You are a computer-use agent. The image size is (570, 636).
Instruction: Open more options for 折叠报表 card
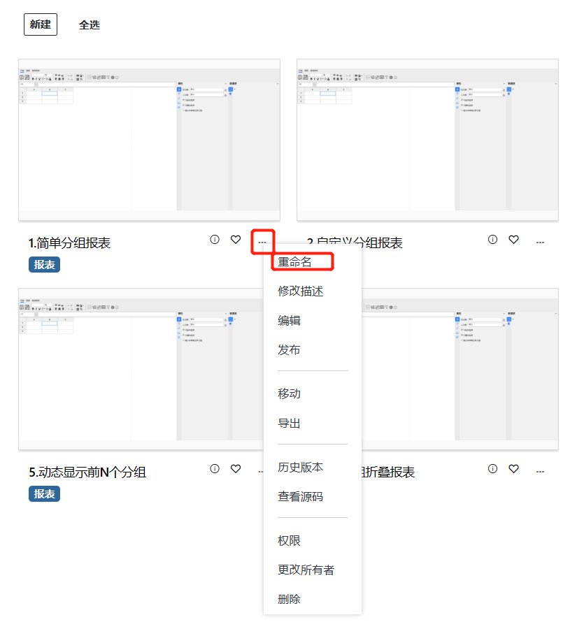pyautogui.click(x=540, y=471)
